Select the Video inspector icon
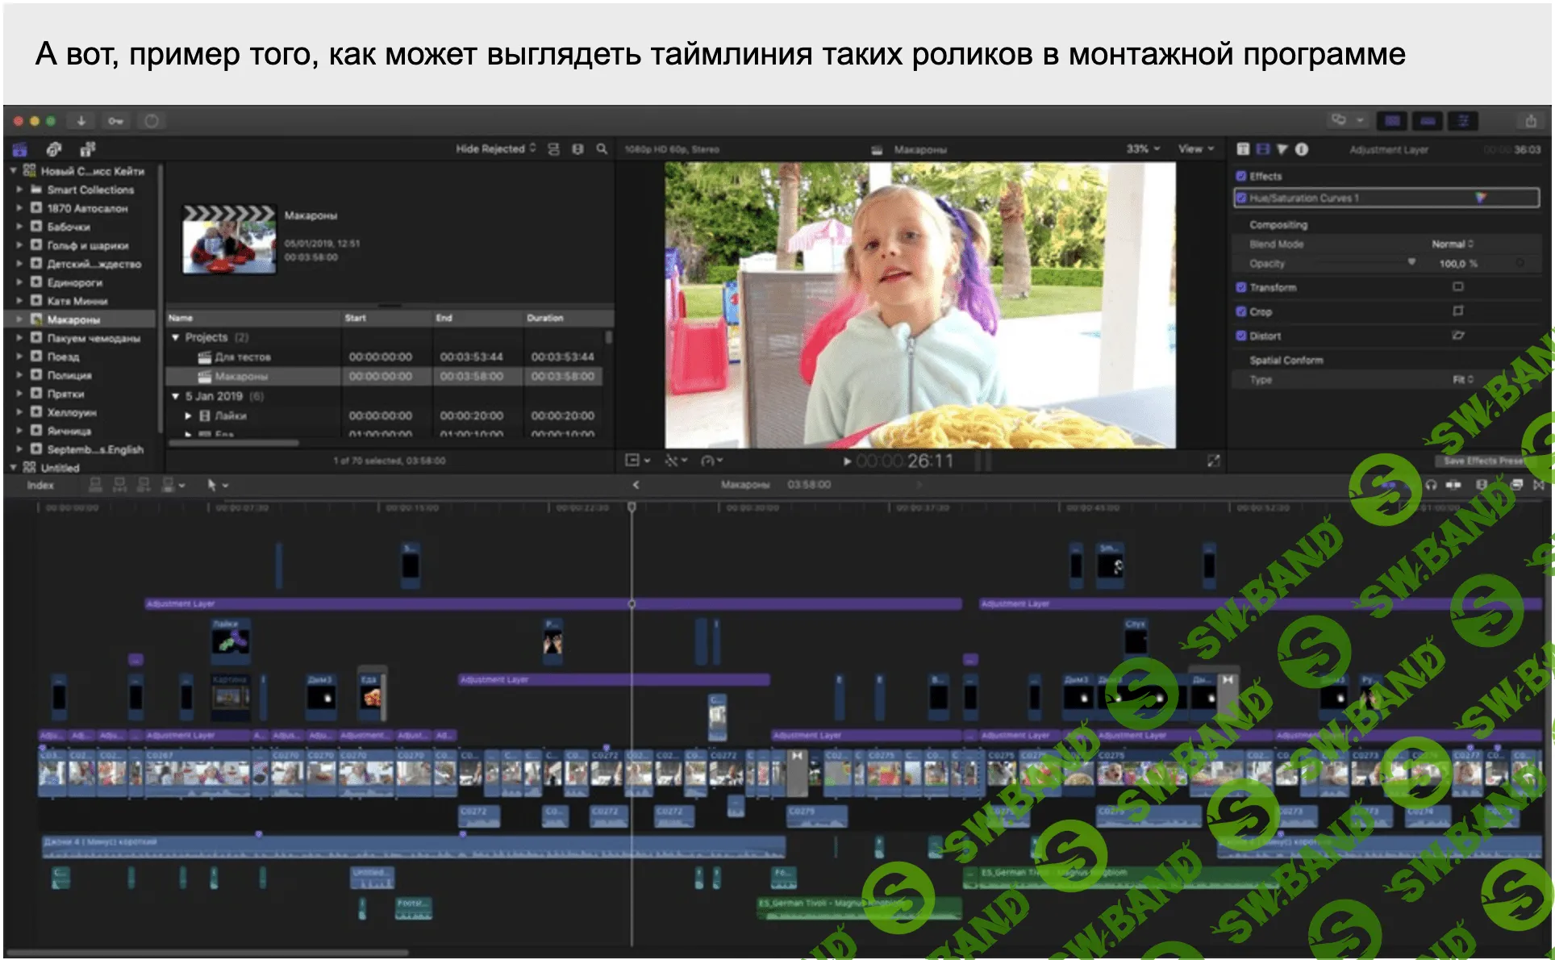Screen dimensions: 1555x960 tap(1262, 149)
